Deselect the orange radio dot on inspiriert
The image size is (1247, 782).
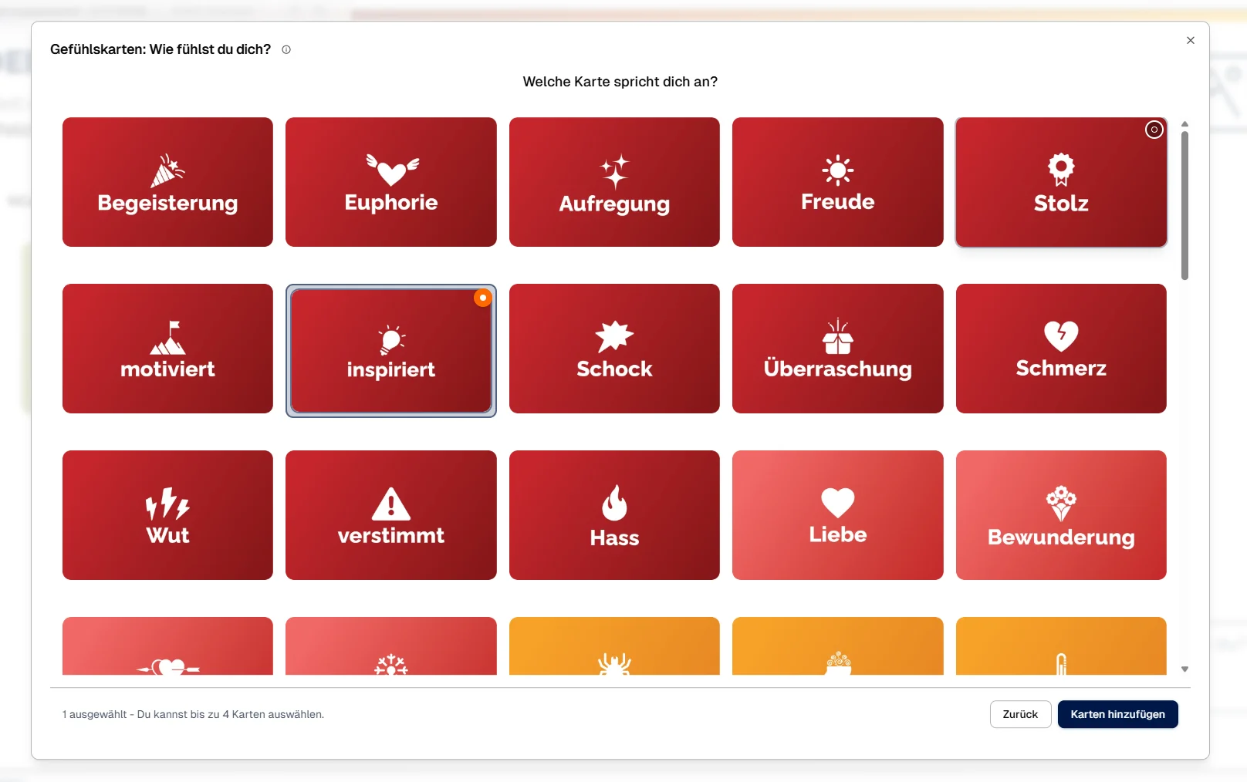(x=483, y=298)
